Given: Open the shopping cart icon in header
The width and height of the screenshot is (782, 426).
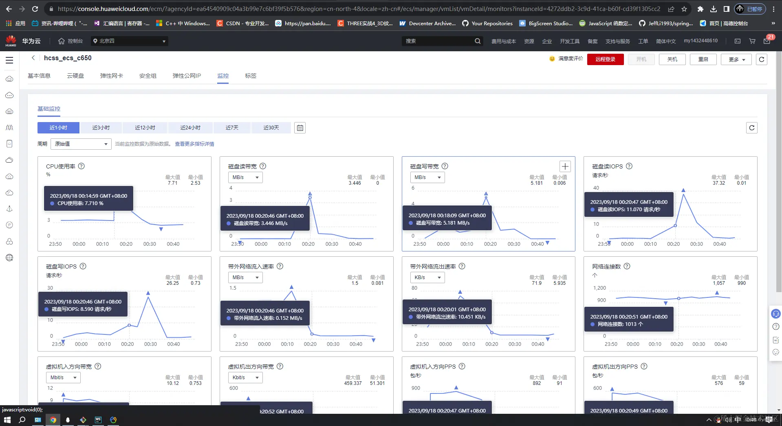Looking at the screenshot, I should tap(752, 41).
